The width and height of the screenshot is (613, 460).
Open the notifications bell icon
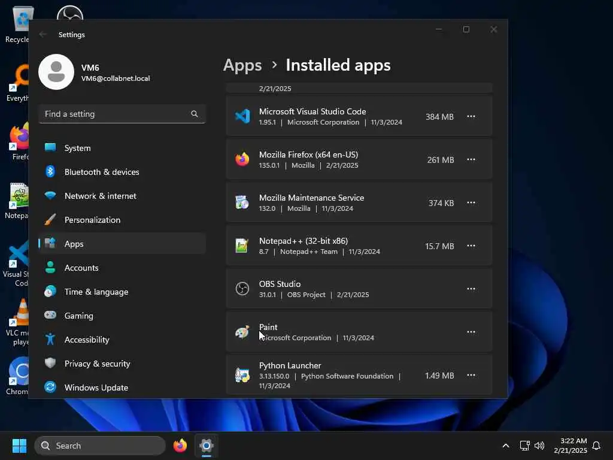point(596,446)
